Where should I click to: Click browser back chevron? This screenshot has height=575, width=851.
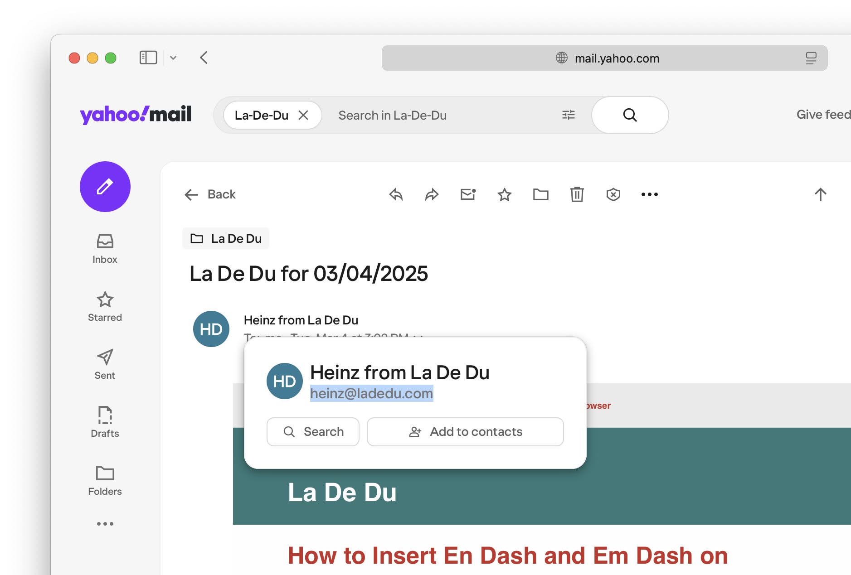[204, 58]
